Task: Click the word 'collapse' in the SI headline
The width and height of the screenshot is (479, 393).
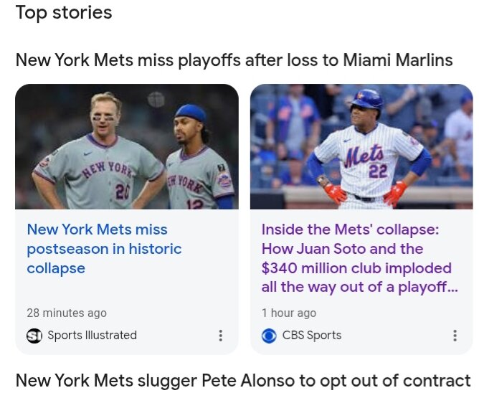Action: pyautogui.click(x=56, y=268)
